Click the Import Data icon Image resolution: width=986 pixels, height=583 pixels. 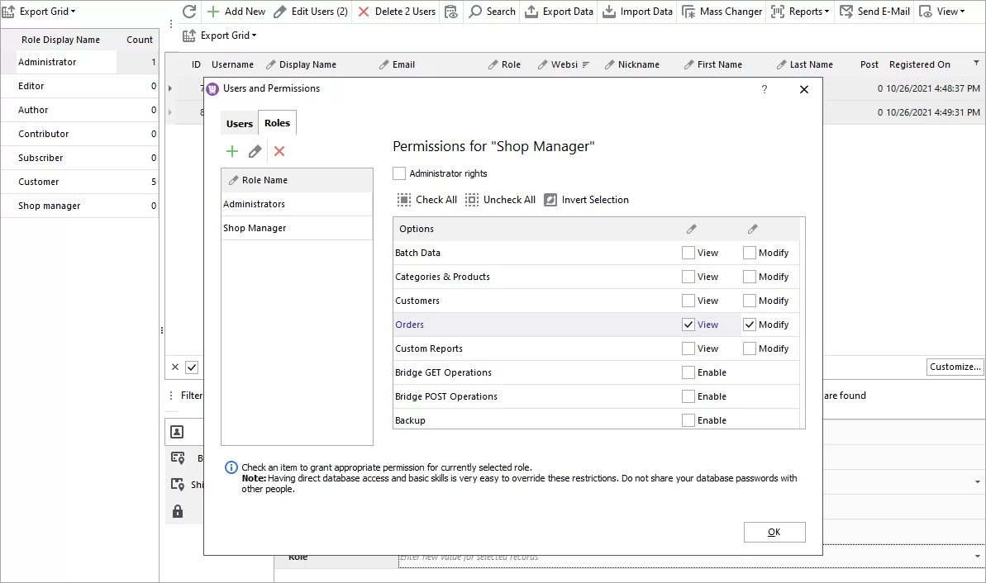636,11
